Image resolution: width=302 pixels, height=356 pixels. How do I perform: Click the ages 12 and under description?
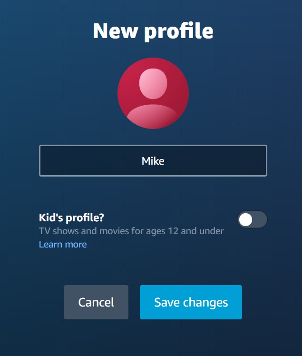(131, 231)
